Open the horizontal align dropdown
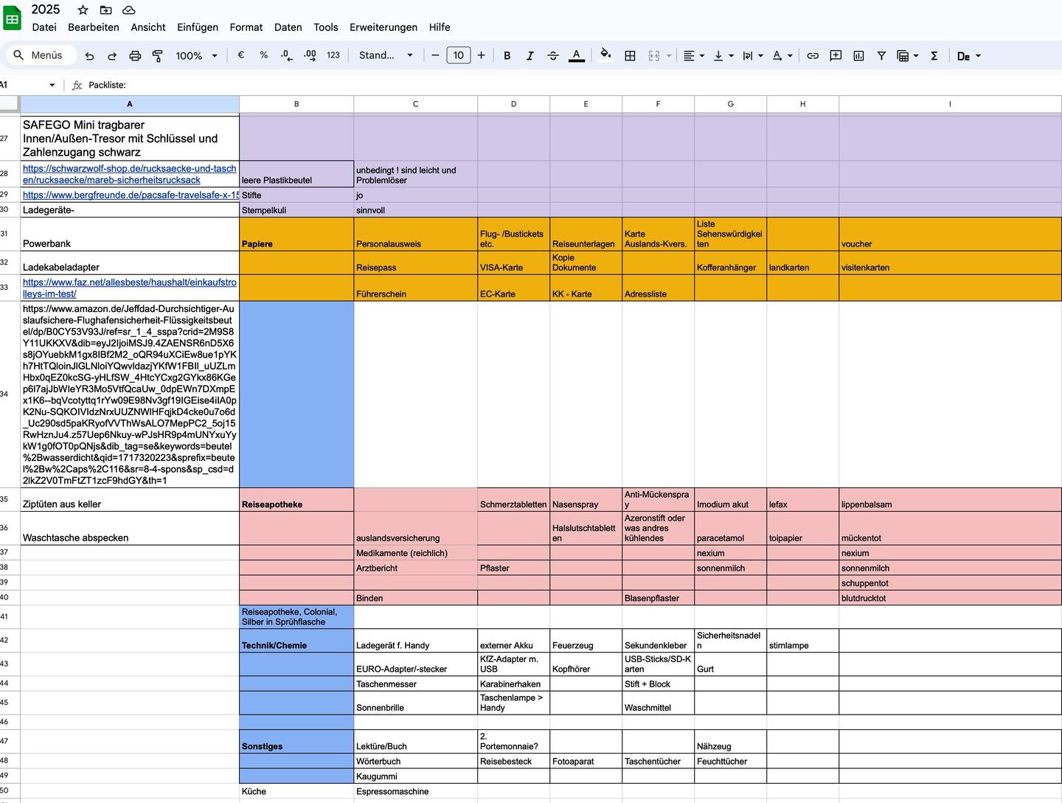 coord(693,56)
